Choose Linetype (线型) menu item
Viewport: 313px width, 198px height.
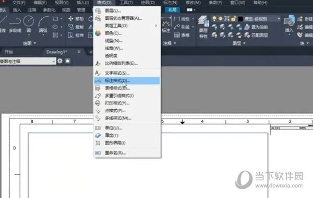pyautogui.click(x=127, y=41)
